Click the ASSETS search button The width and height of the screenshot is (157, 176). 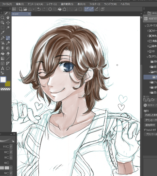[x=150, y=19]
